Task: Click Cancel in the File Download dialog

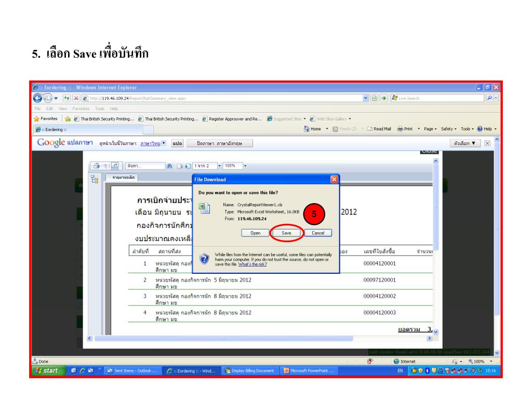Action: point(318,233)
